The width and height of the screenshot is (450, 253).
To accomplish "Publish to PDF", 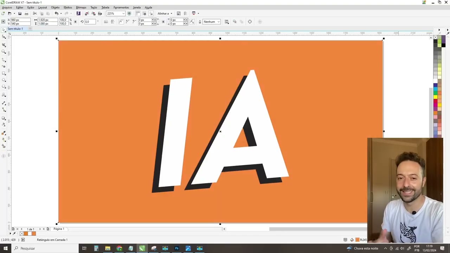I will 100,13.
